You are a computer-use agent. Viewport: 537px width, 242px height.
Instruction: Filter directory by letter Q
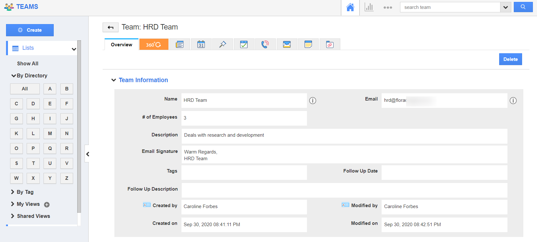[50, 148]
